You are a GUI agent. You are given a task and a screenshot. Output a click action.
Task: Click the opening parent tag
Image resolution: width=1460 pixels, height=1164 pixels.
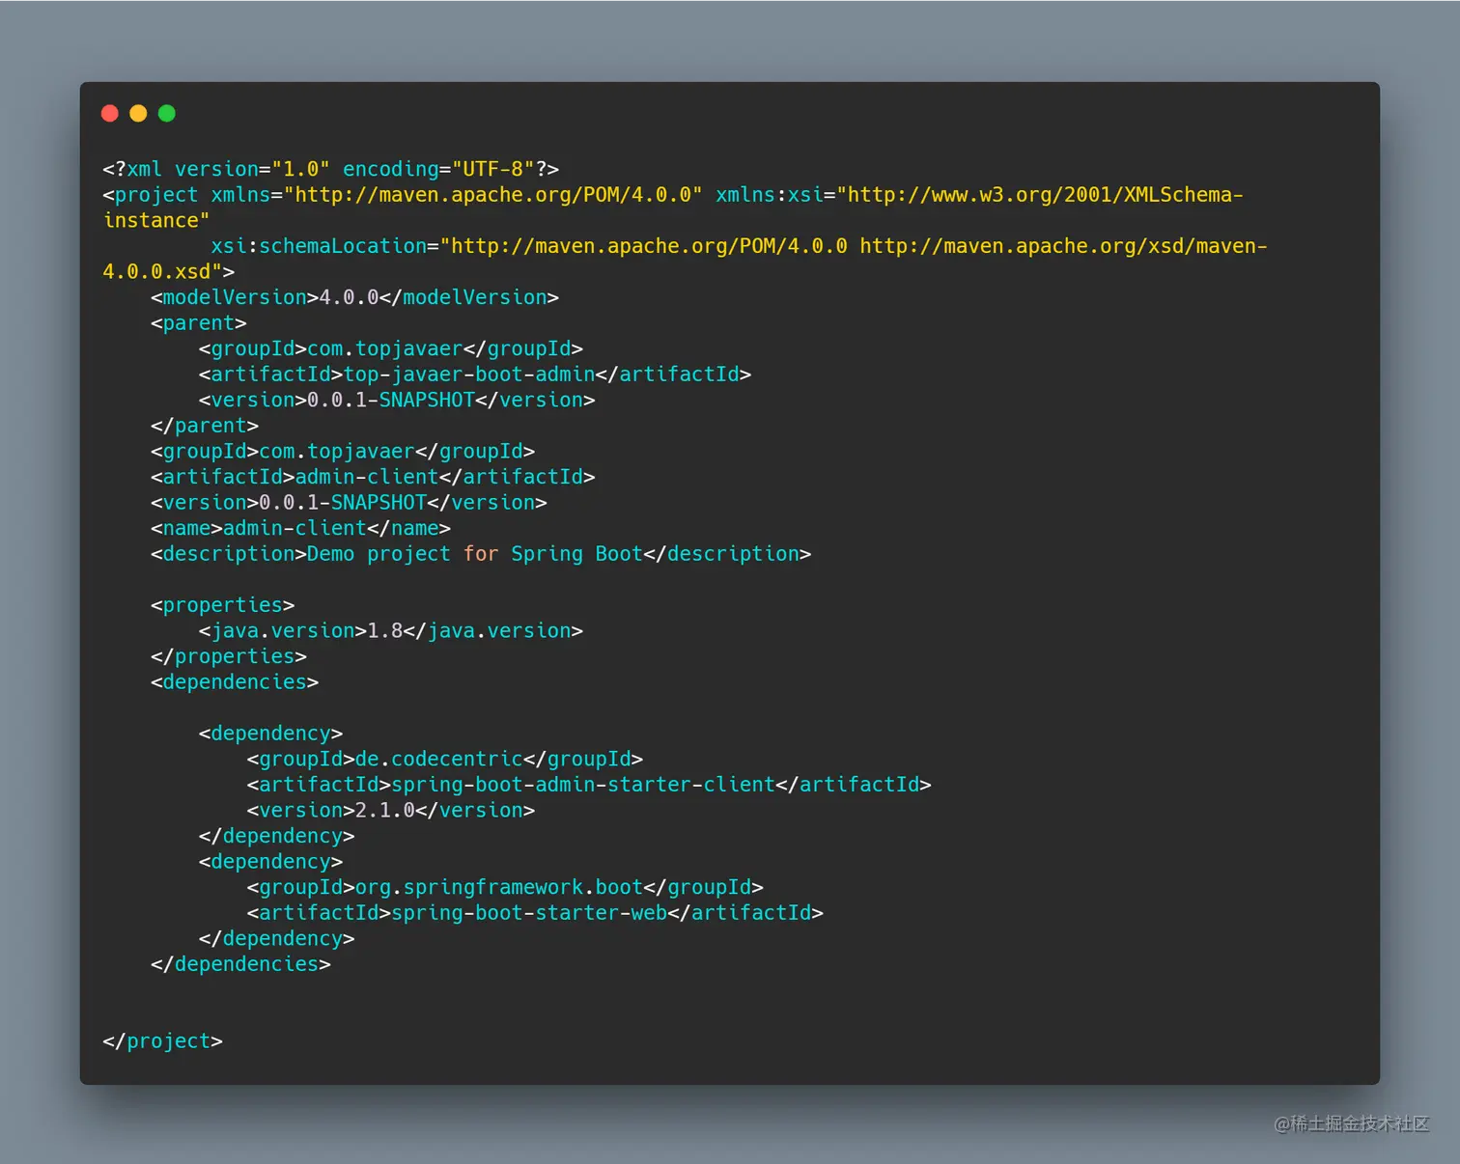pos(198,323)
